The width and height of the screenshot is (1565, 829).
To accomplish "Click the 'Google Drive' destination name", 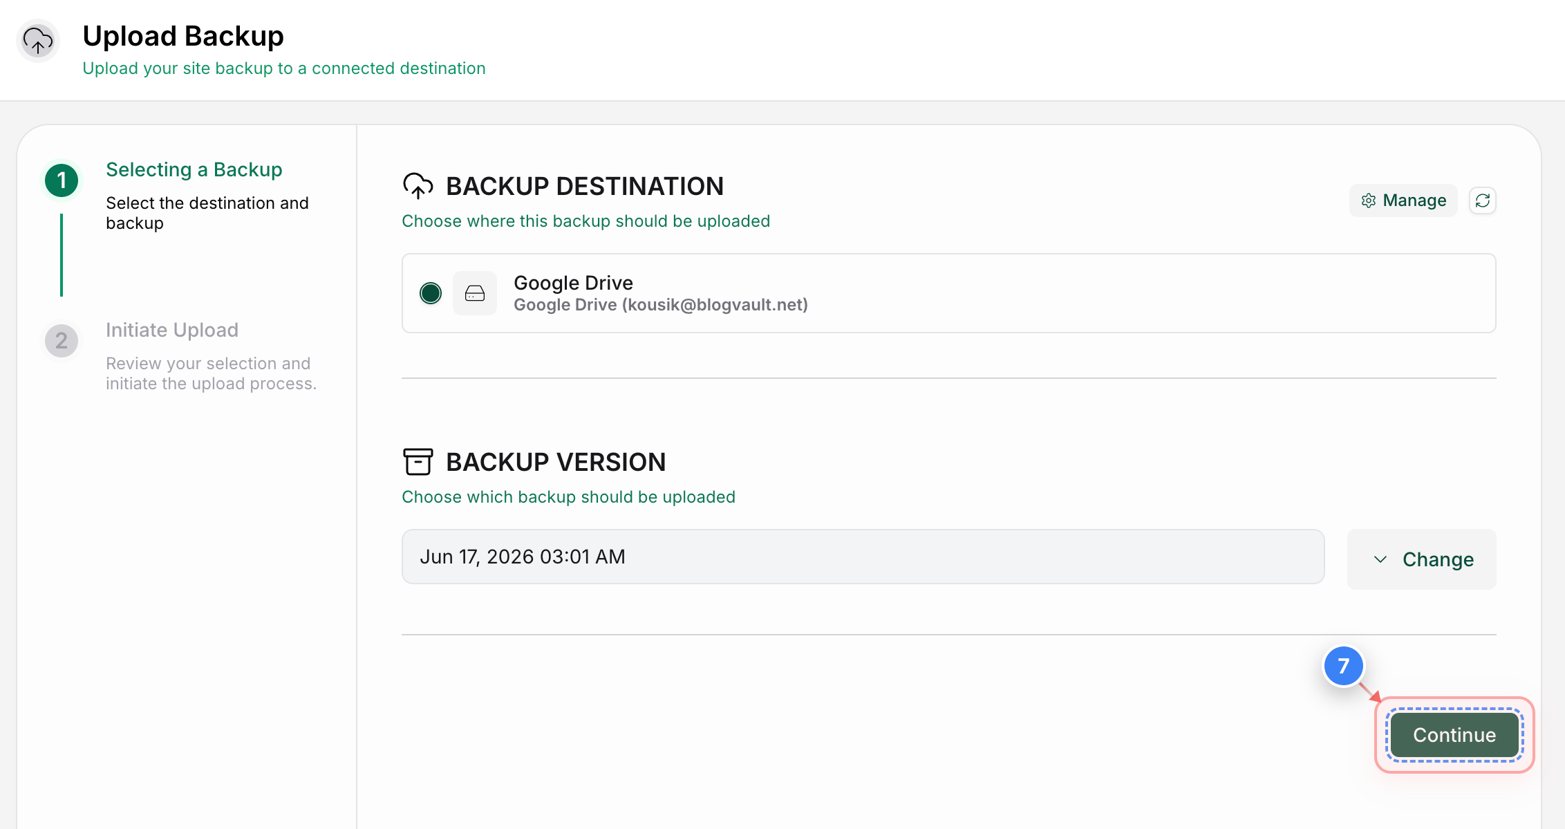I will click(x=573, y=283).
